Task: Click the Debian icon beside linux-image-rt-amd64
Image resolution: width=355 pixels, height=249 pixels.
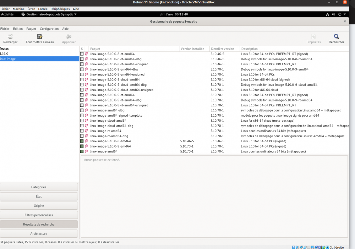Action: tap(86, 131)
